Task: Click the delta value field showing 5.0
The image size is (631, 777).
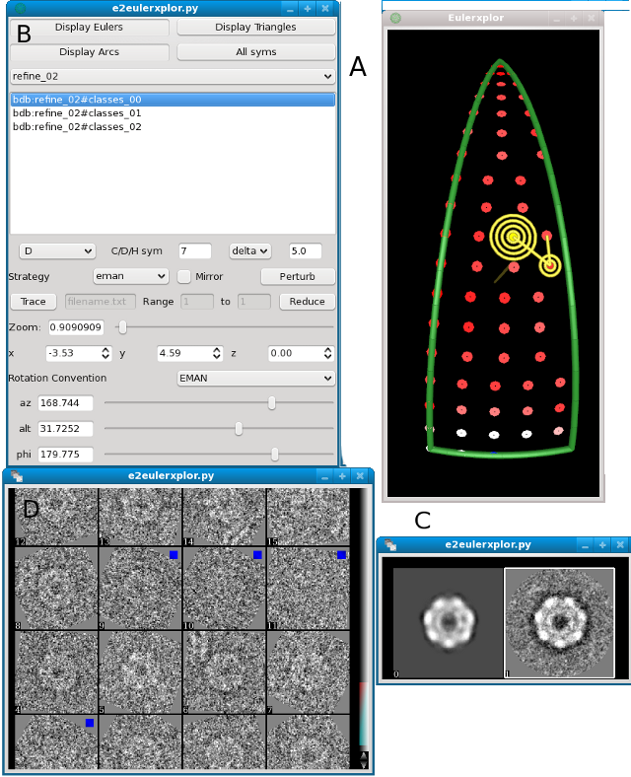Action: coord(305,251)
